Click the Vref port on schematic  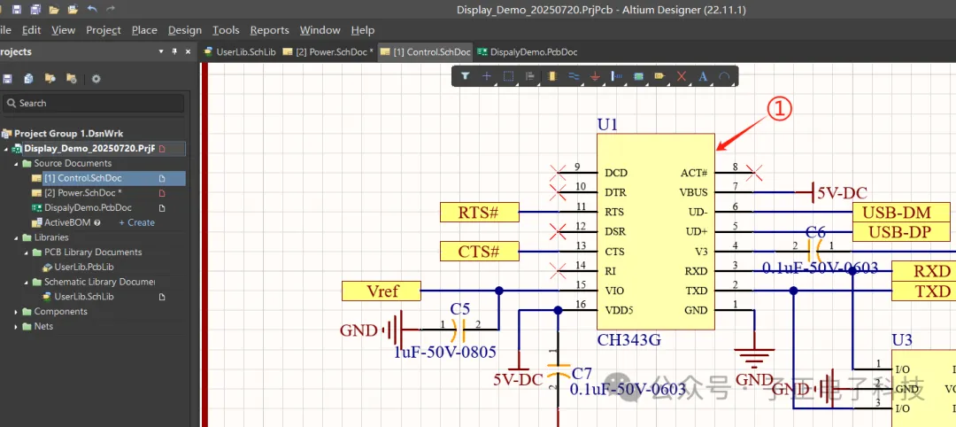[x=382, y=291]
